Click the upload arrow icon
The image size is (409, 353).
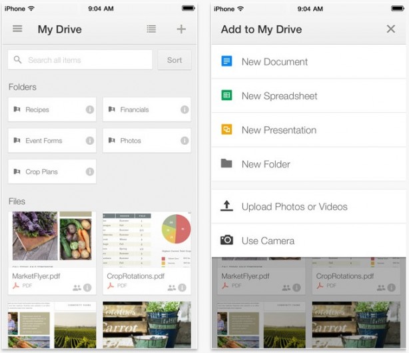coord(226,206)
